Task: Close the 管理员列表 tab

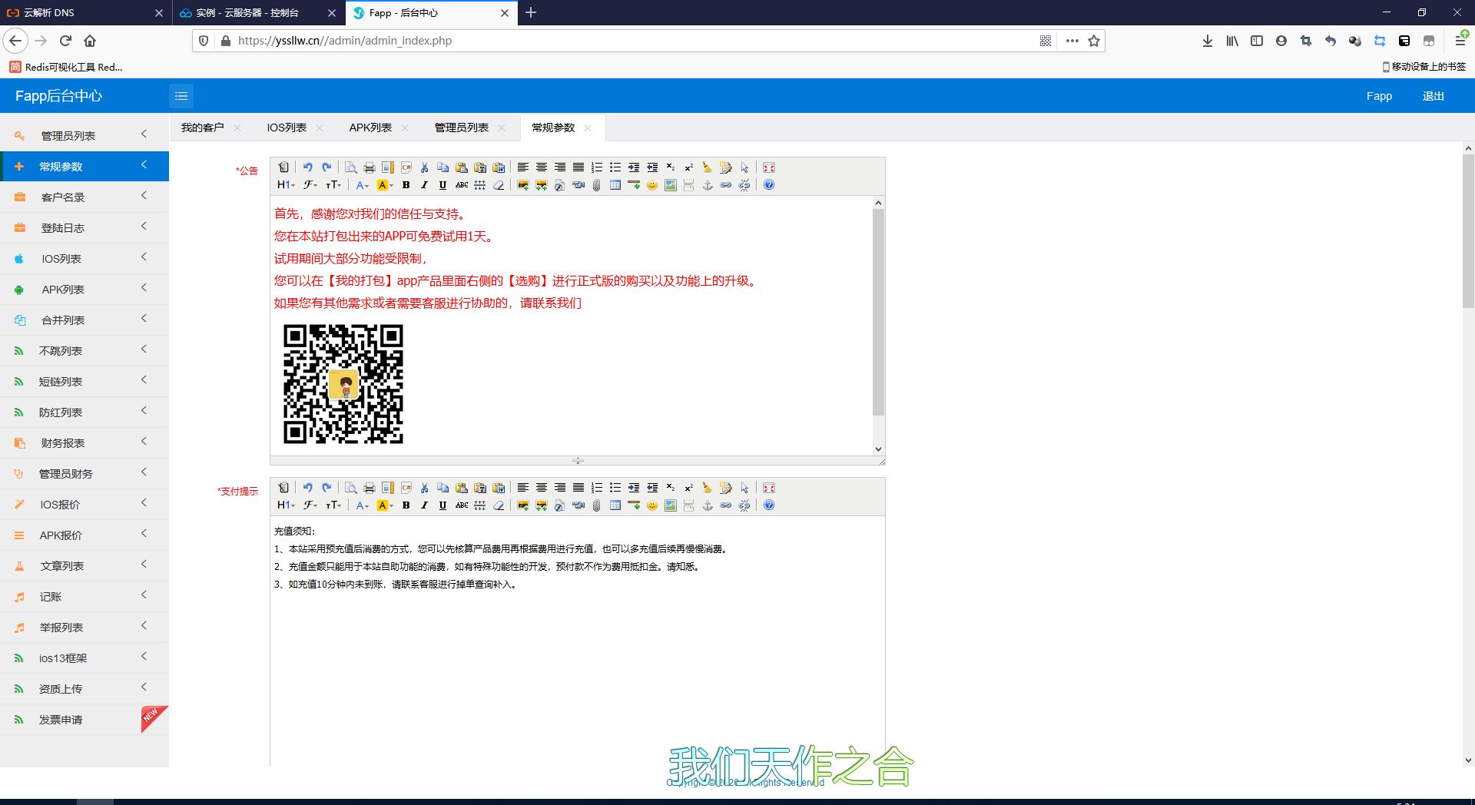Action: coord(502,128)
